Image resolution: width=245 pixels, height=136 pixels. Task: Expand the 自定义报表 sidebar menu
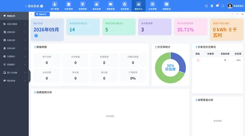point(14,24)
